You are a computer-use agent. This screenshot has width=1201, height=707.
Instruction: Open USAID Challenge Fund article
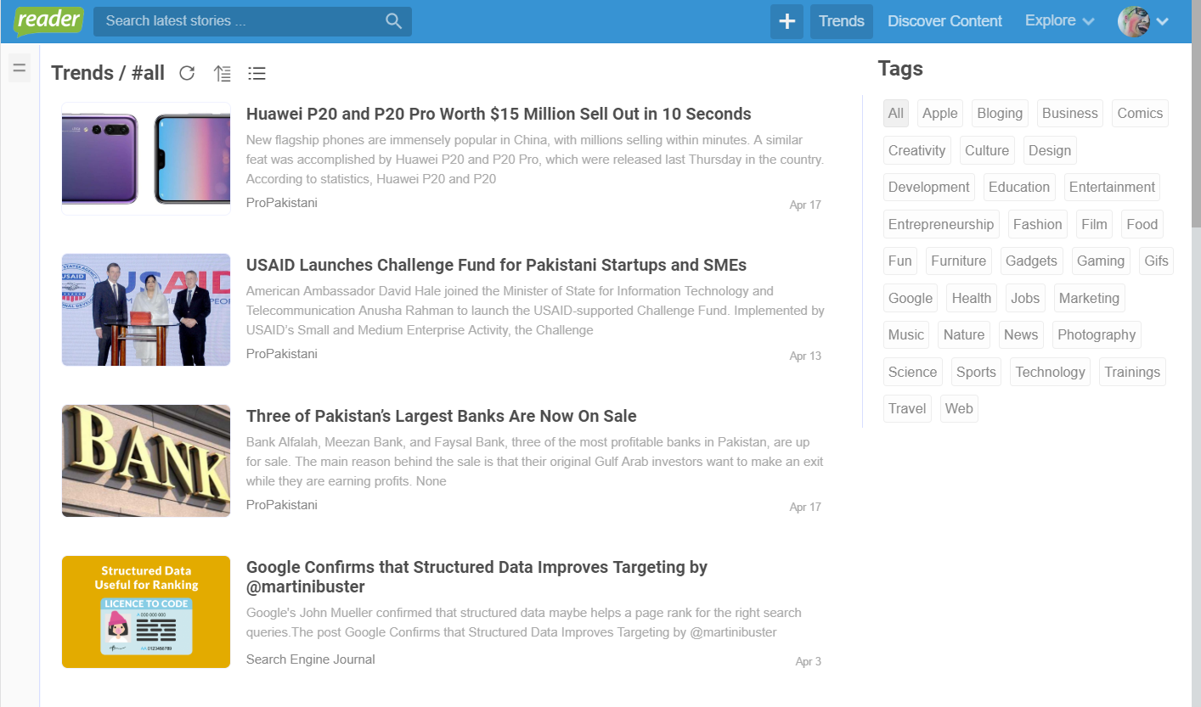[496, 265]
